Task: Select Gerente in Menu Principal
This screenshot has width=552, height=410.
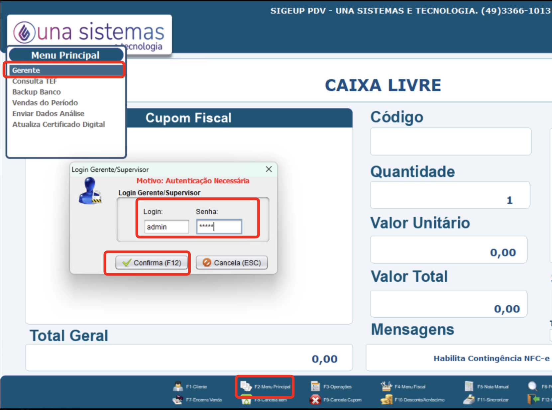Action: point(26,70)
